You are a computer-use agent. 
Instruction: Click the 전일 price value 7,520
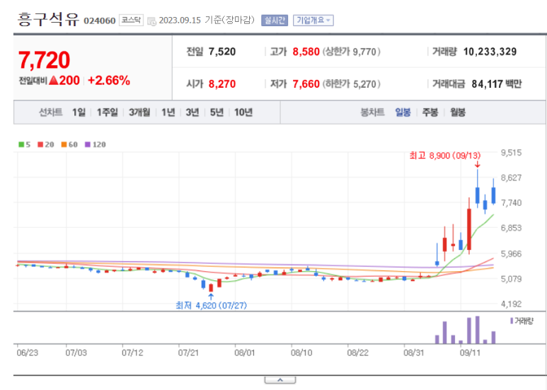[222, 52]
